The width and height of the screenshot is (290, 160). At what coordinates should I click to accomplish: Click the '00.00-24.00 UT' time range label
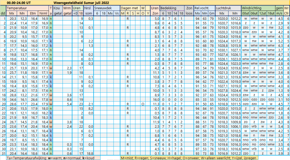19,3
